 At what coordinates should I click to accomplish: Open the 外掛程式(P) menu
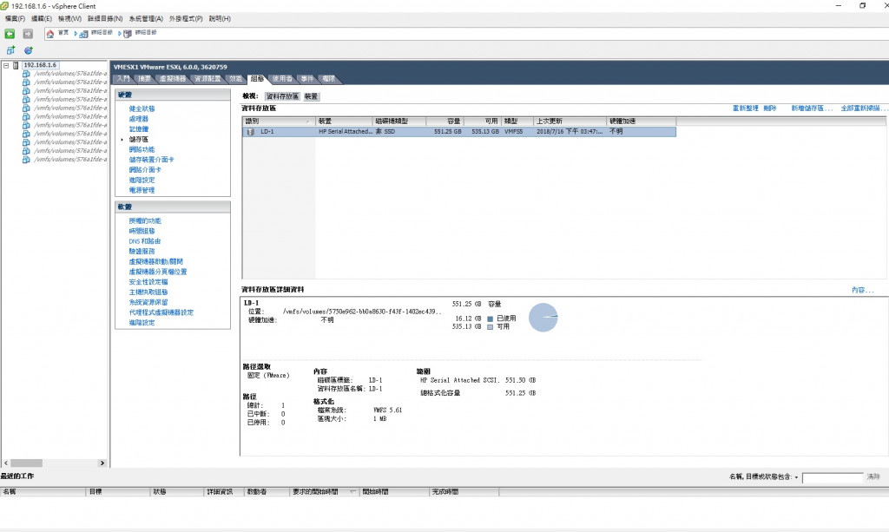[x=186, y=19]
